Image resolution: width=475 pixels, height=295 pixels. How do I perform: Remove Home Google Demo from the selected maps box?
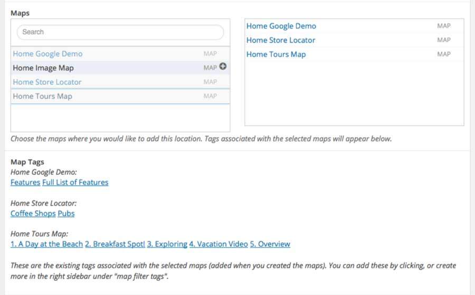pyautogui.click(x=281, y=26)
